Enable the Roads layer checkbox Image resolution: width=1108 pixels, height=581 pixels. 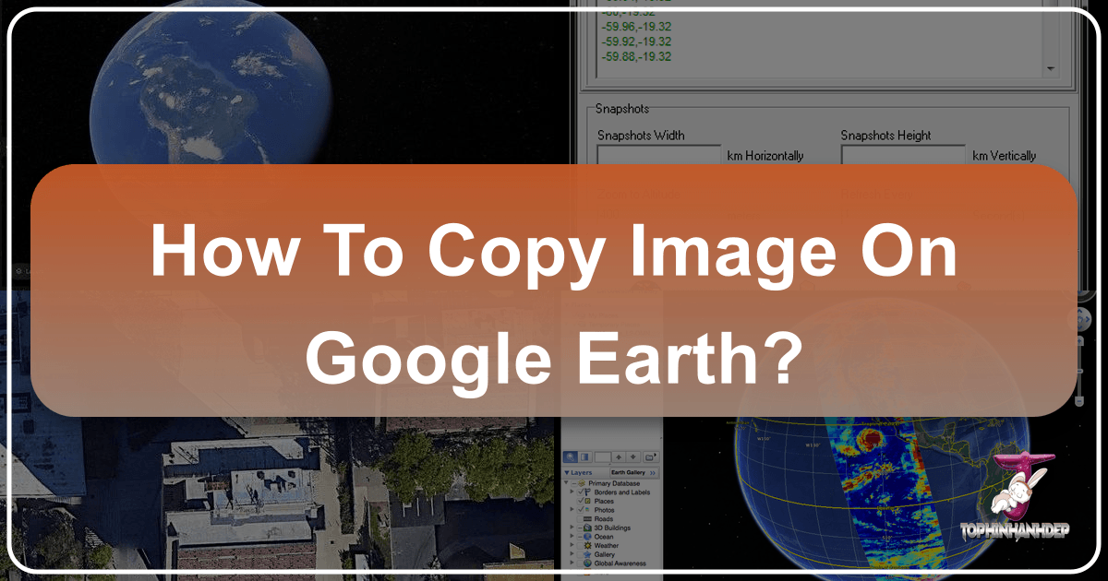pyautogui.click(x=580, y=519)
